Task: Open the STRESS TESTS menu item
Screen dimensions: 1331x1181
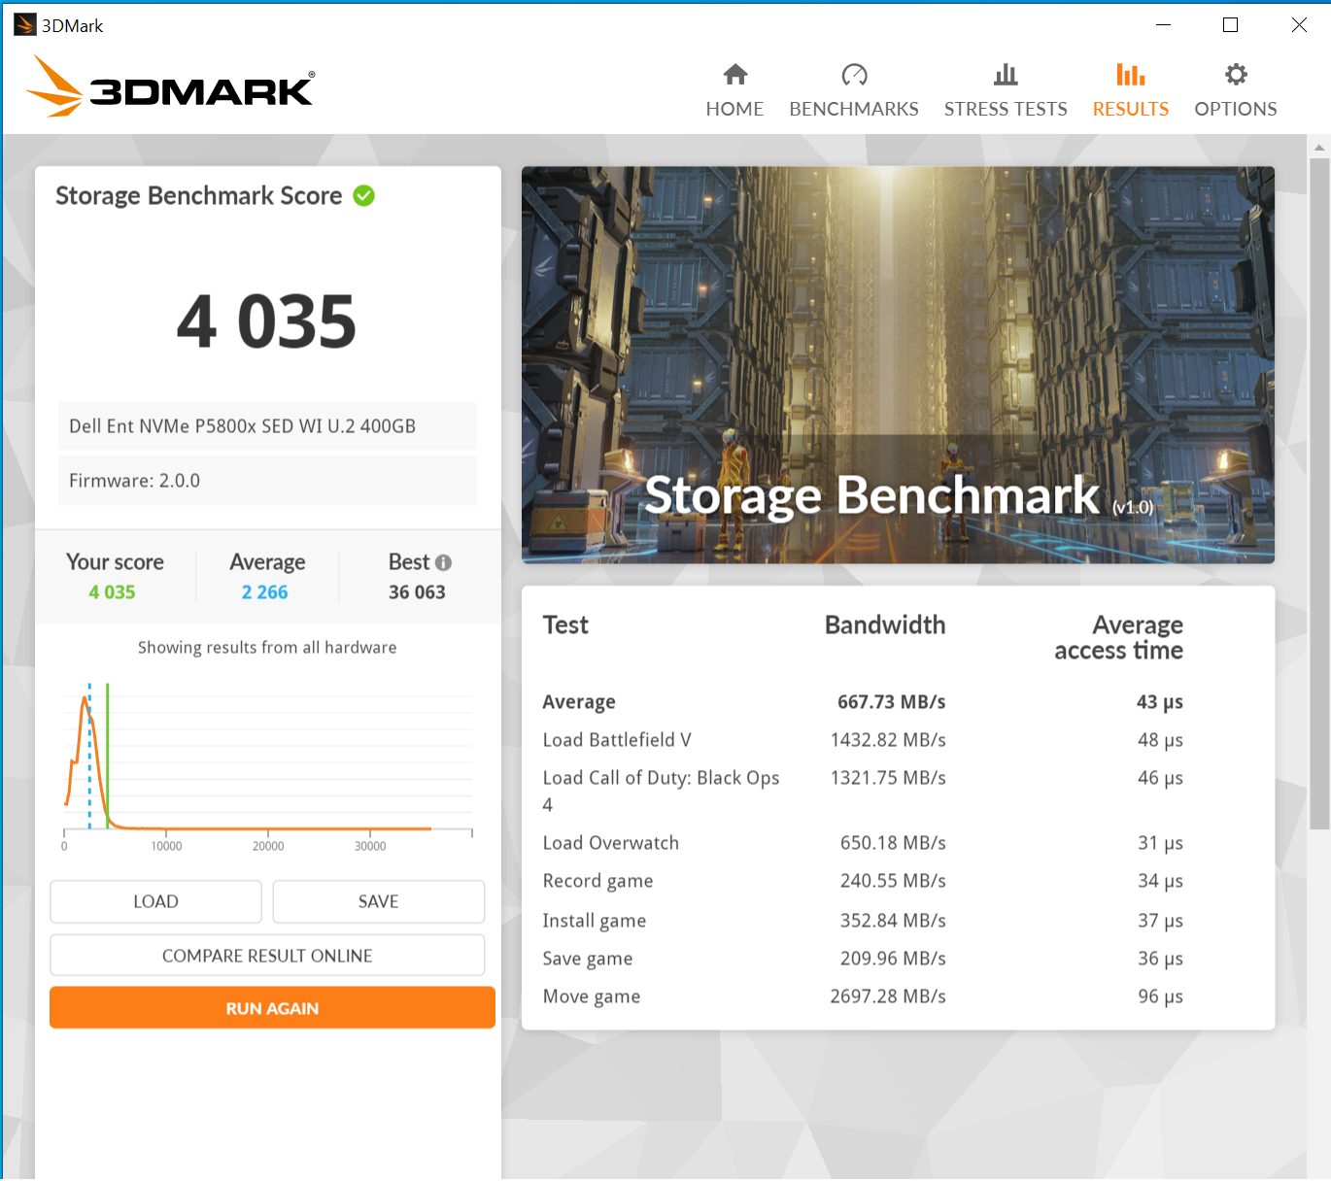Action: pos(1005,109)
